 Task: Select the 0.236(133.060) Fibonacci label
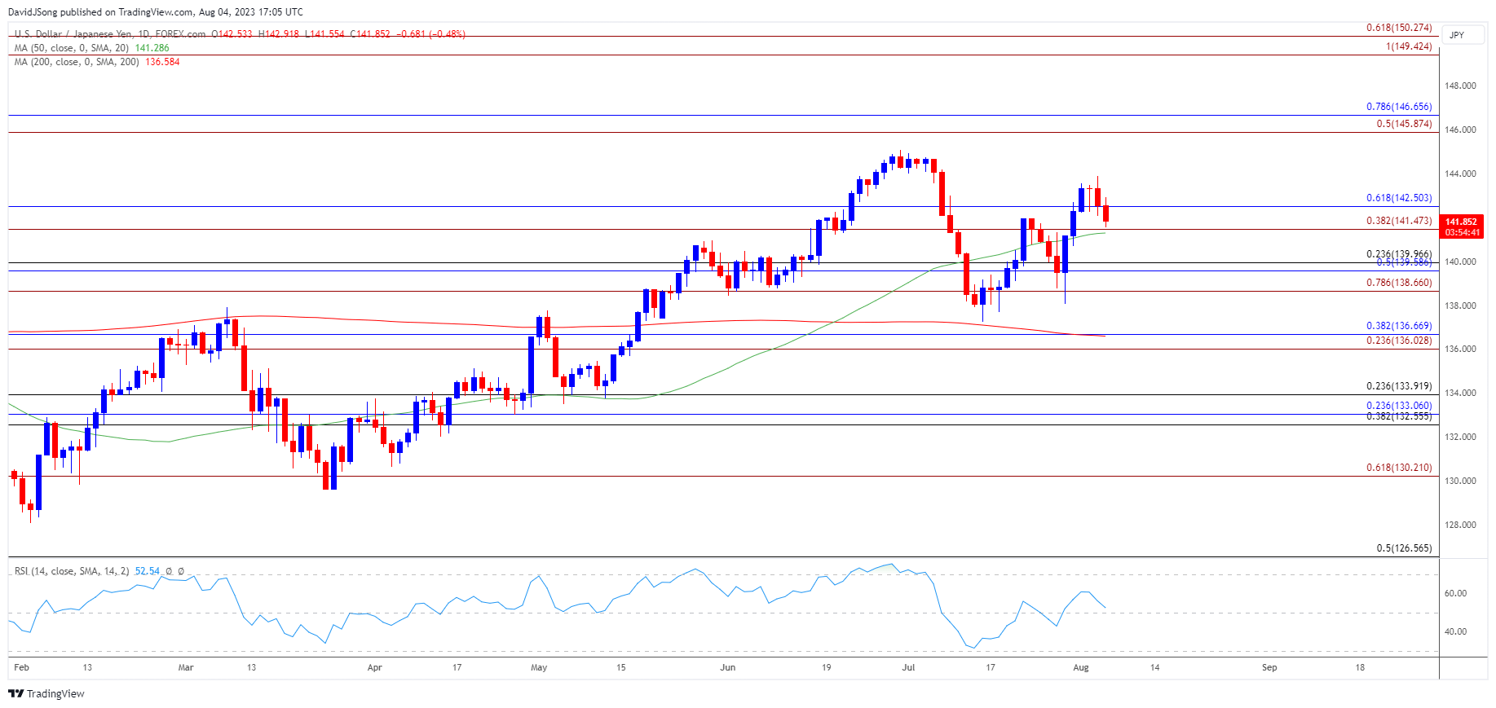(1399, 406)
